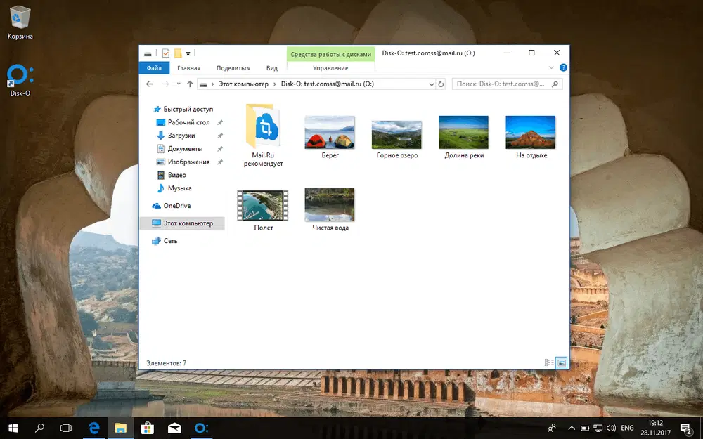Image resolution: width=703 pixels, height=439 pixels.
Task: Open taskbar search magnifier
Action: (x=39, y=428)
